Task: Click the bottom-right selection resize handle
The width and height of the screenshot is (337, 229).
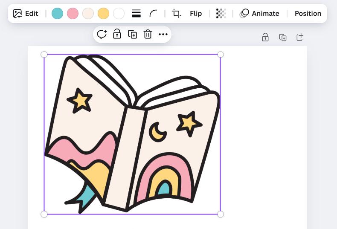Action: click(x=221, y=214)
